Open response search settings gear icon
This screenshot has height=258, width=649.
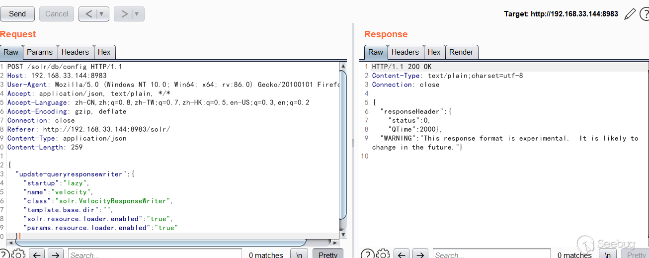coord(383,254)
